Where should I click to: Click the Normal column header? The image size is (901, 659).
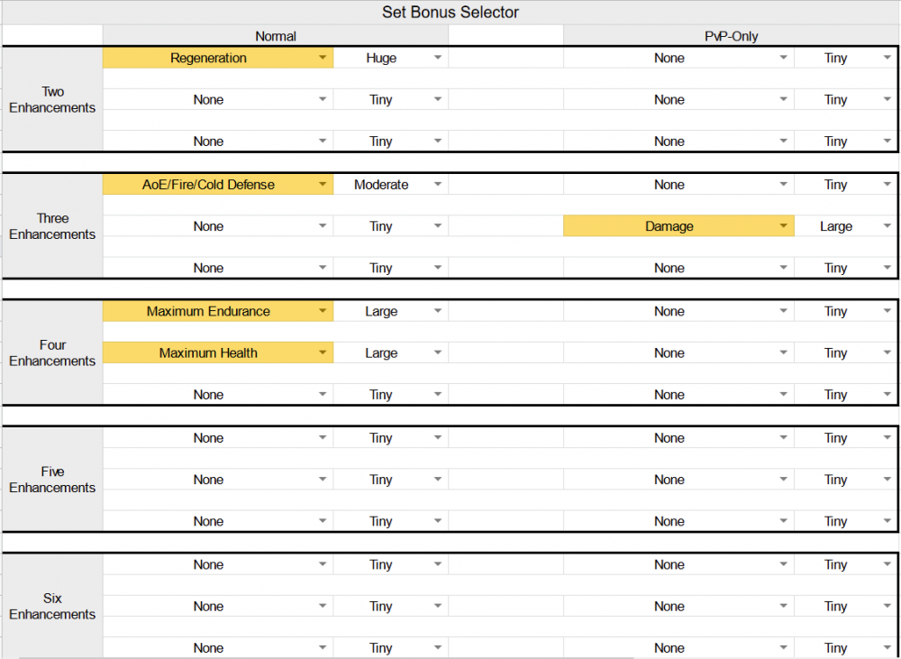pos(276,36)
